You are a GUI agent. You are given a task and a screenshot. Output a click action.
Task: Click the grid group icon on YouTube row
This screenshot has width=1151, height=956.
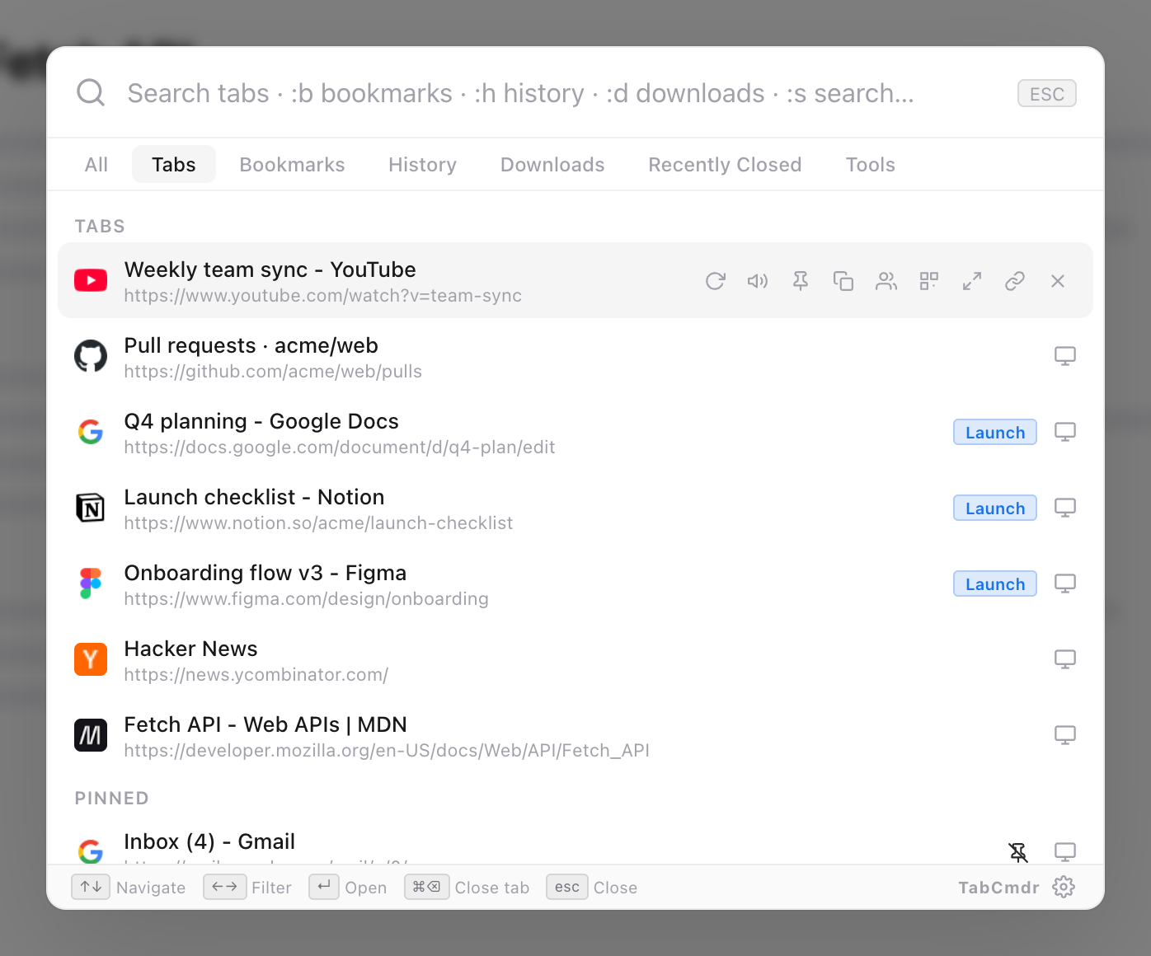tap(929, 281)
